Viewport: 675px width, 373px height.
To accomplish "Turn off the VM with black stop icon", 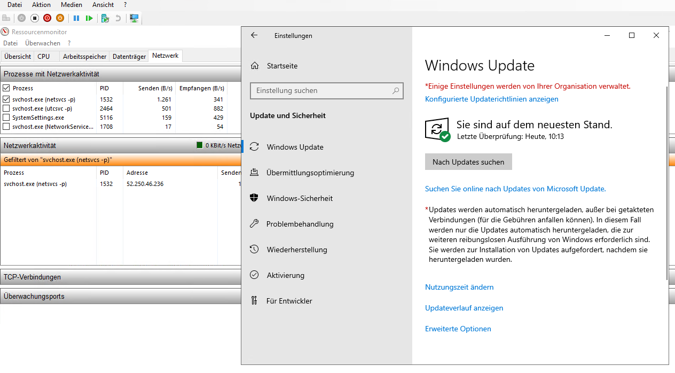I will coord(35,18).
